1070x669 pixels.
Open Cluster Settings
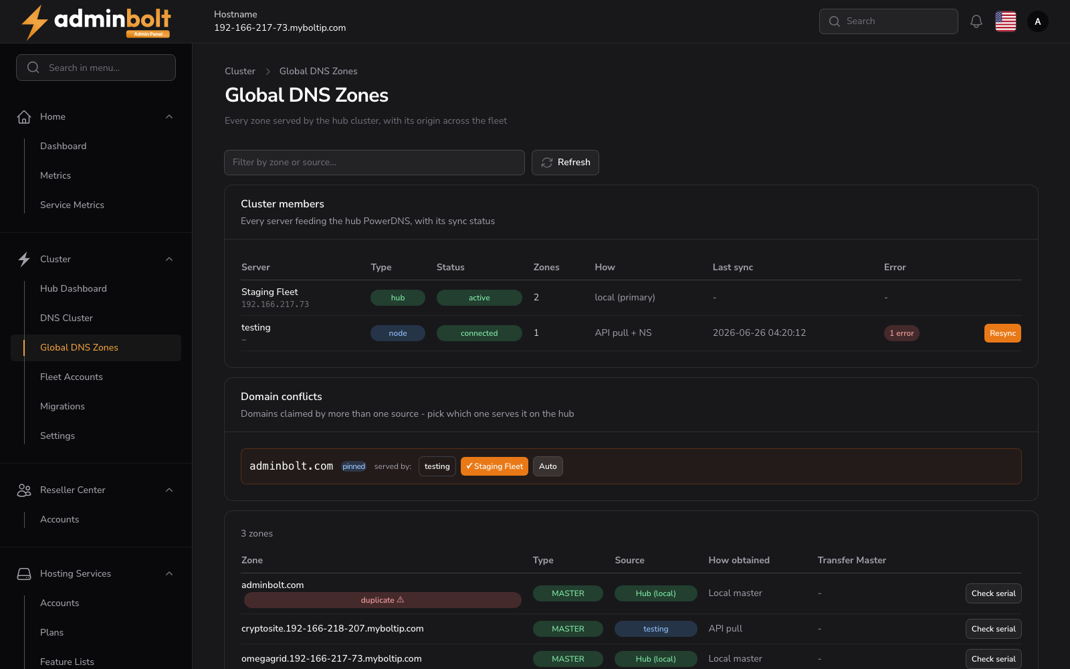(58, 436)
